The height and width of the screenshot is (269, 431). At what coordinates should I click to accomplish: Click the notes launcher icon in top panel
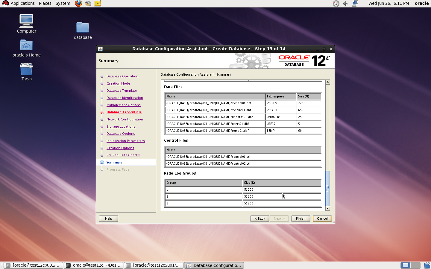(98, 3)
